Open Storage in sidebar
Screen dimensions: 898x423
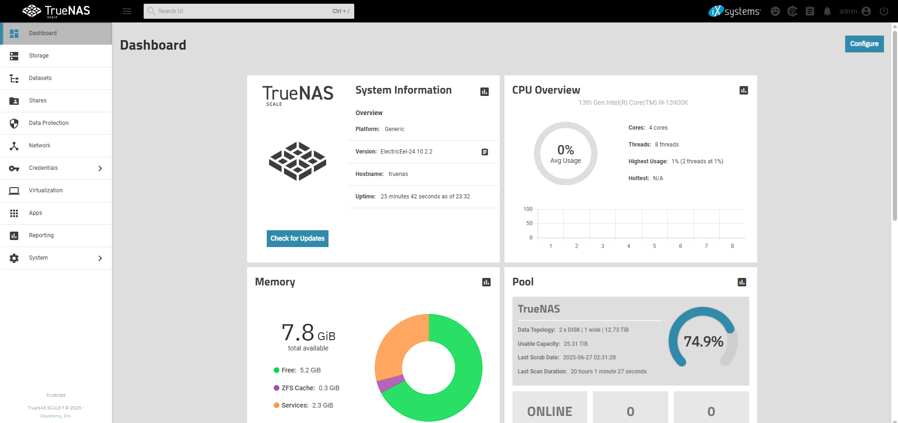[56, 56]
